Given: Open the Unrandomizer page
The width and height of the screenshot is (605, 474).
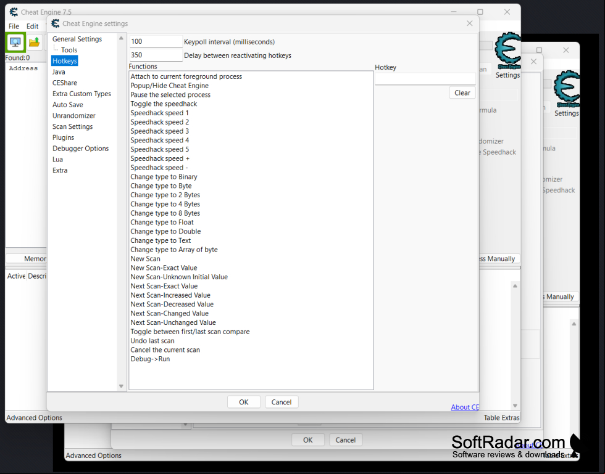Looking at the screenshot, I should coord(74,116).
